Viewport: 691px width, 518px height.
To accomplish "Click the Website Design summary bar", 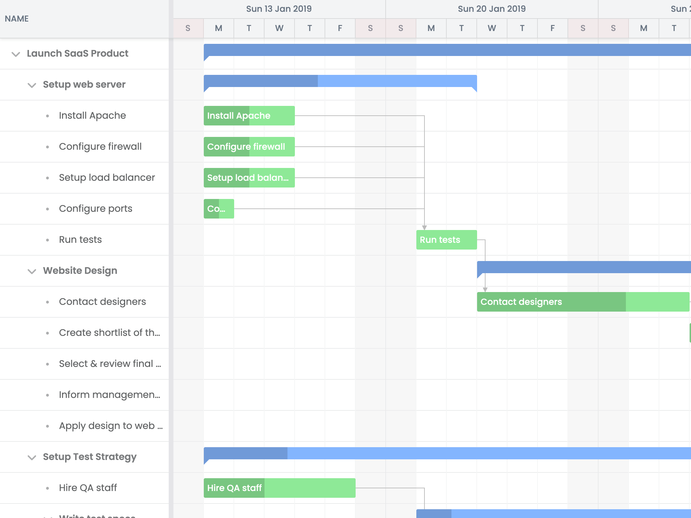I will pyautogui.click(x=584, y=267).
